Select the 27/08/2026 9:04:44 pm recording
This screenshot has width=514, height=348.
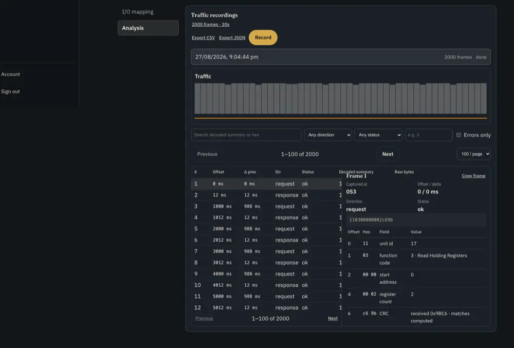pyautogui.click(x=341, y=57)
